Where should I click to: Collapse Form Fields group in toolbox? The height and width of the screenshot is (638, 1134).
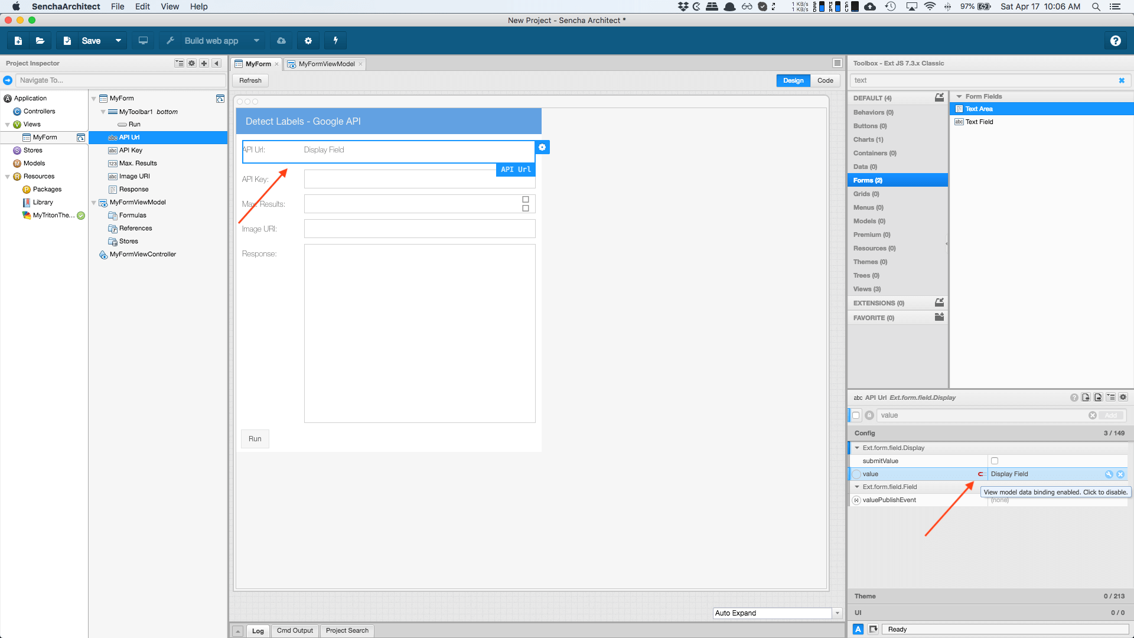[959, 96]
